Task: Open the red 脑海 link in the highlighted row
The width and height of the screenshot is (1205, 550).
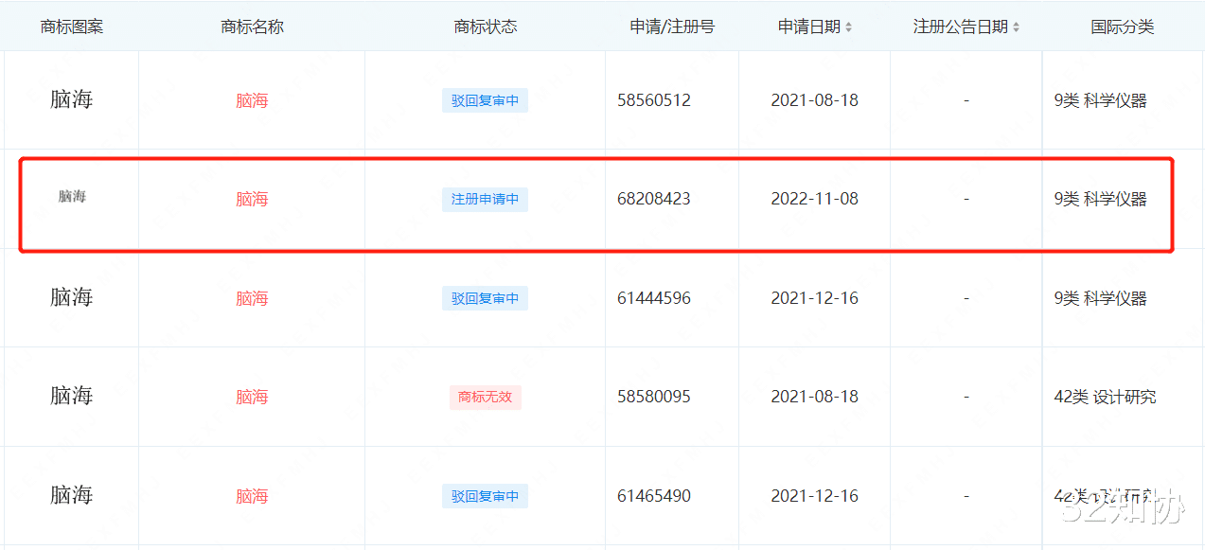Action: click(x=251, y=199)
